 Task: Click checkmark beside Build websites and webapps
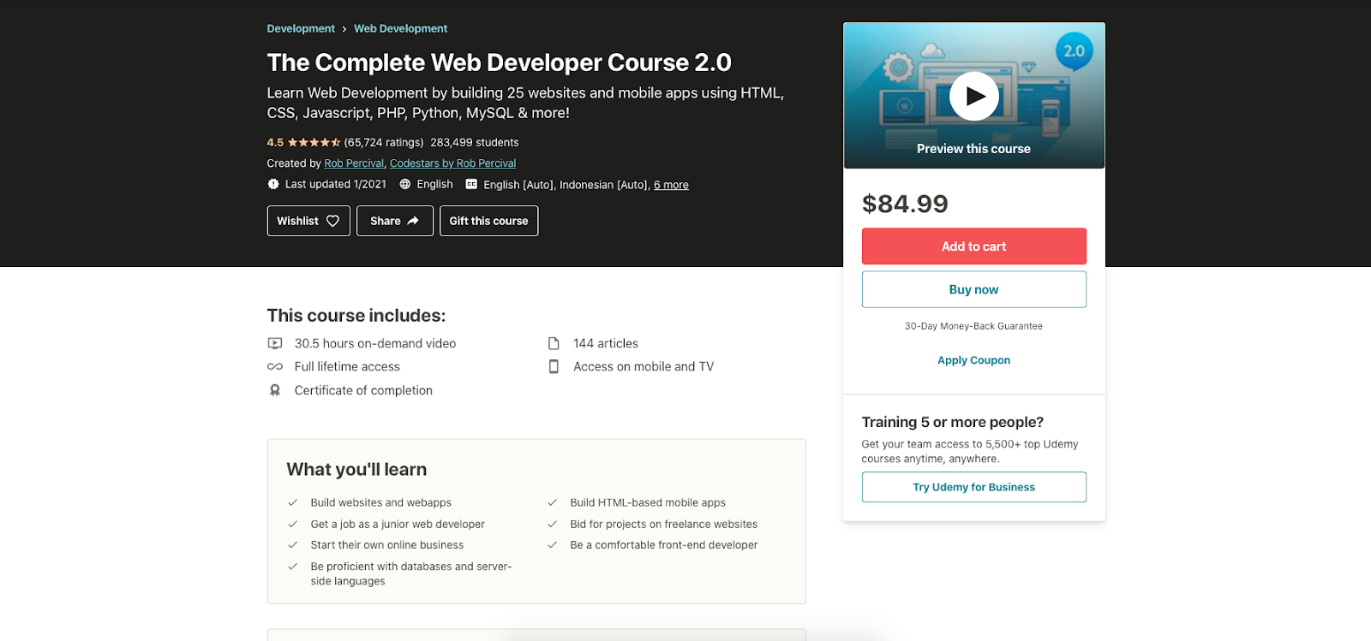coord(292,502)
